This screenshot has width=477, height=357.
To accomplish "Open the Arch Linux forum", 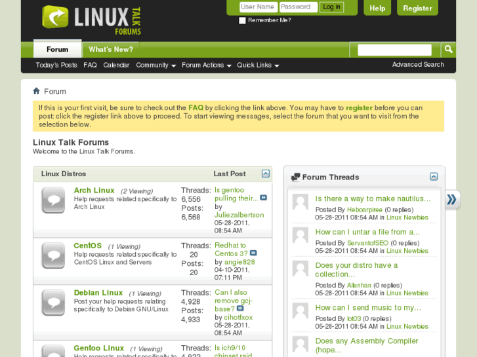I will (94, 190).
